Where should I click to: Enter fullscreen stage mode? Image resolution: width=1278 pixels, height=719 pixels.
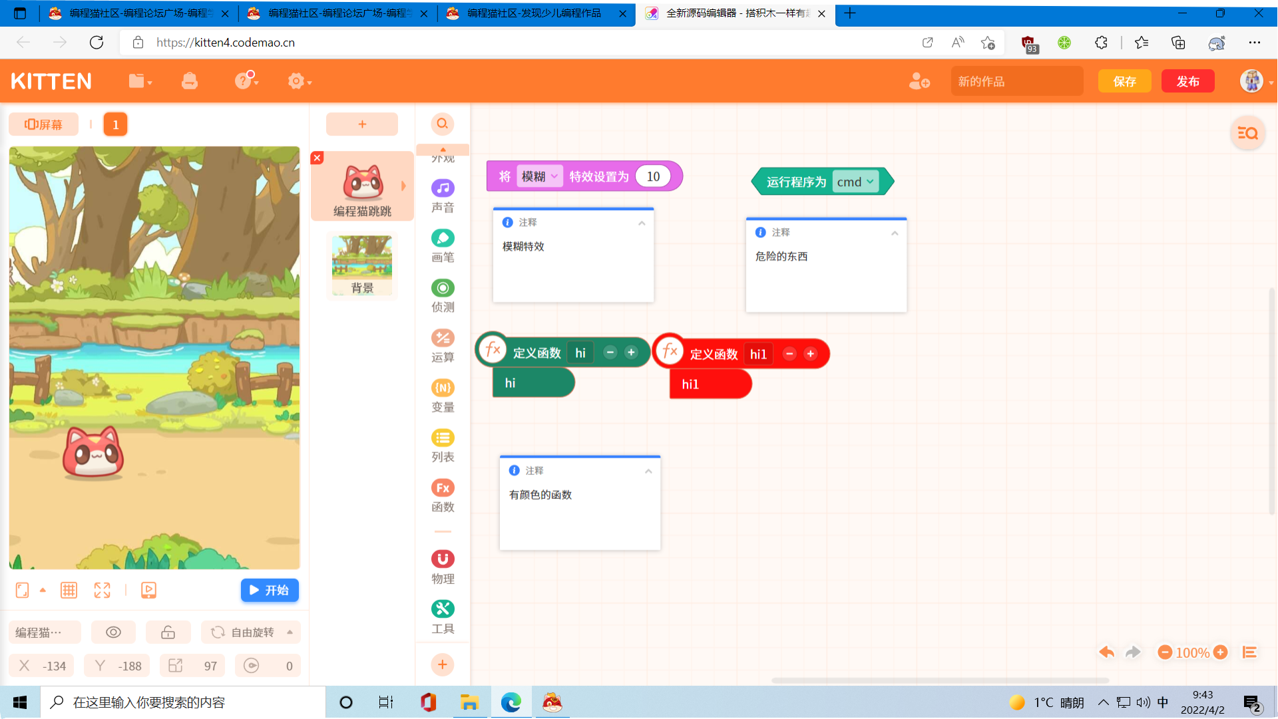pos(102,590)
